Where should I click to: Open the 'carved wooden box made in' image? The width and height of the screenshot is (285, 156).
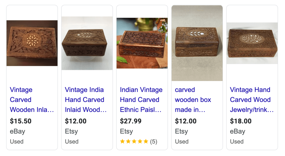click(x=197, y=43)
